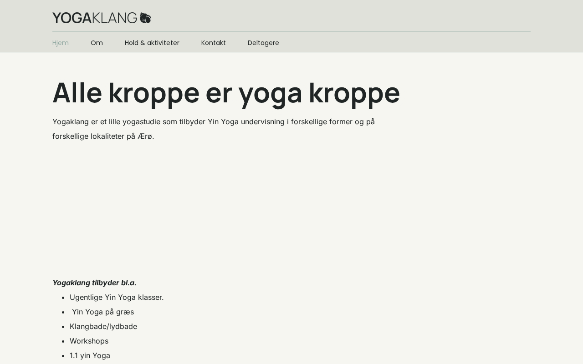Click the intro paragraph's first line about Yogaklang
The width and height of the screenshot is (583, 364).
[213, 121]
